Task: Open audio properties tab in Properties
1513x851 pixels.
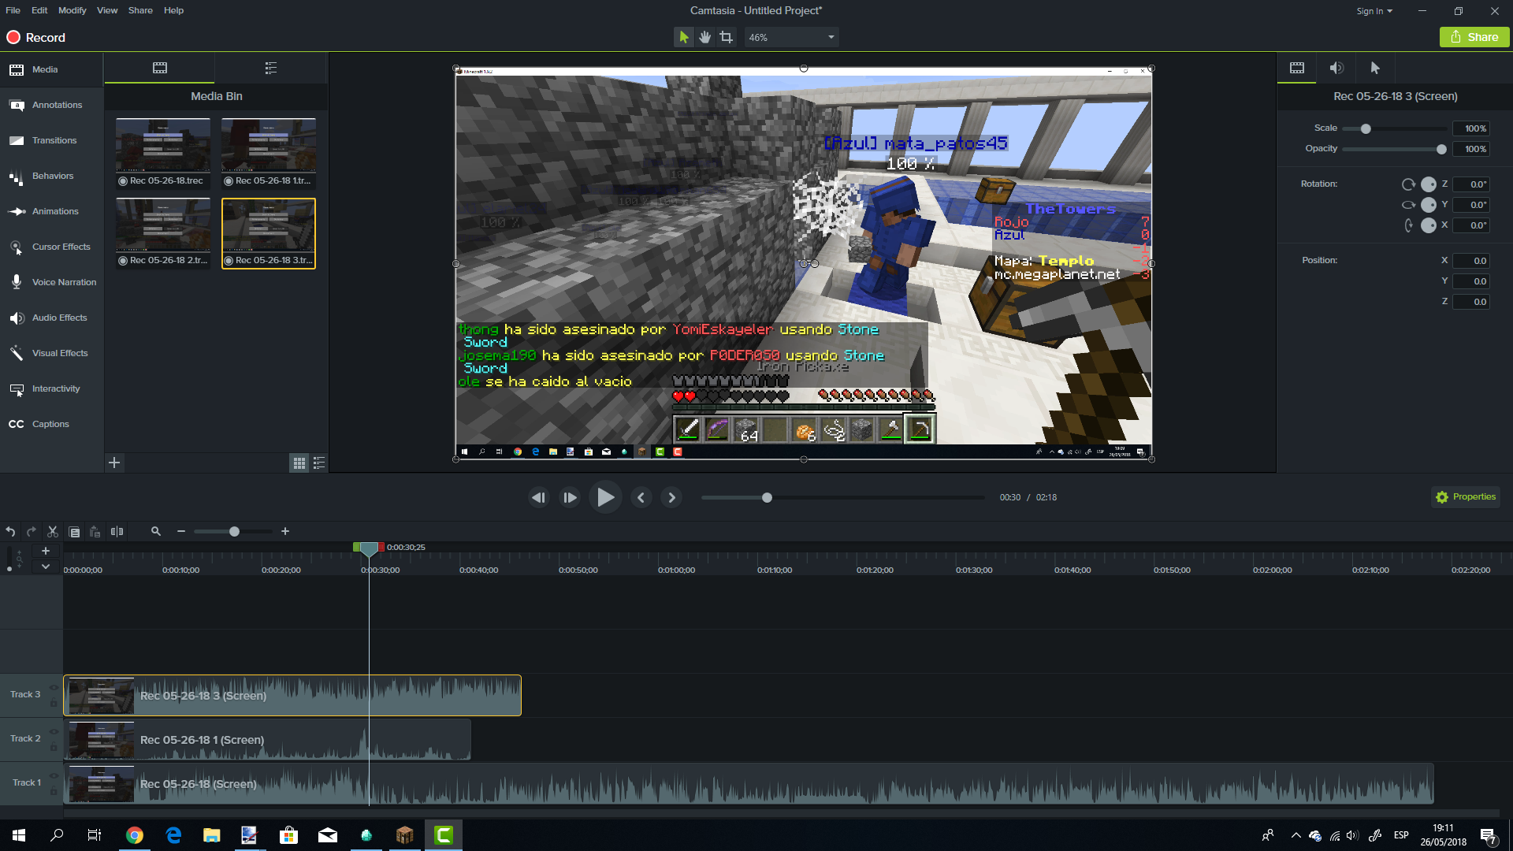Action: (1336, 68)
